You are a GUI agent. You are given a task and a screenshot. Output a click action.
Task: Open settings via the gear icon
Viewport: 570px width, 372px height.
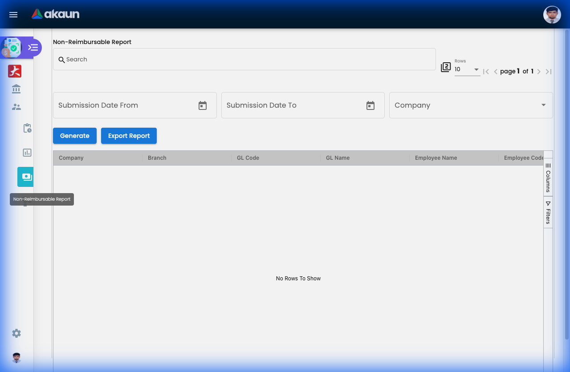click(x=16, y=333)
